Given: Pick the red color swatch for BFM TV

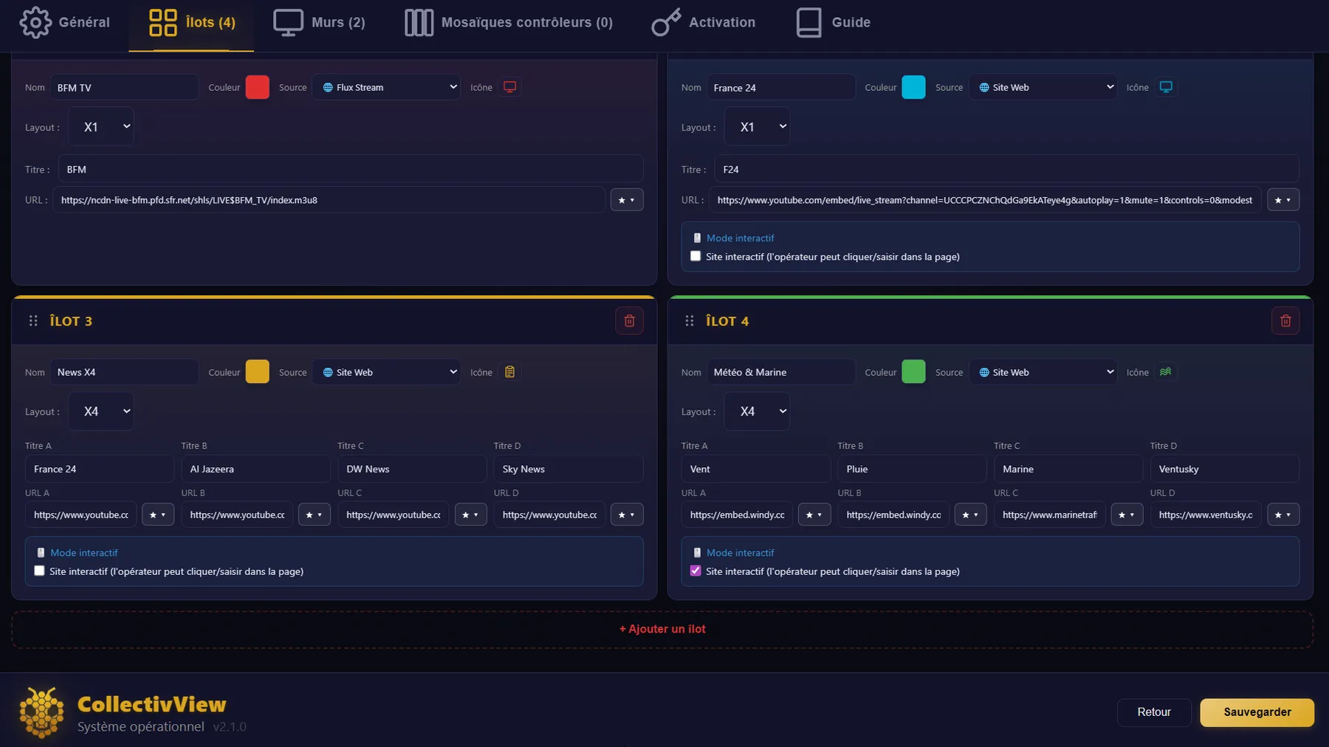Looking at the screenshot, I should point(257,87).
